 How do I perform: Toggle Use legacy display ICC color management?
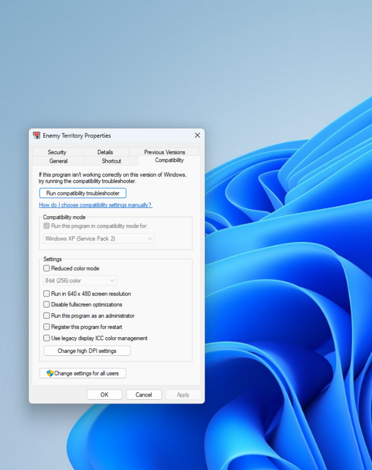(46, 338)
